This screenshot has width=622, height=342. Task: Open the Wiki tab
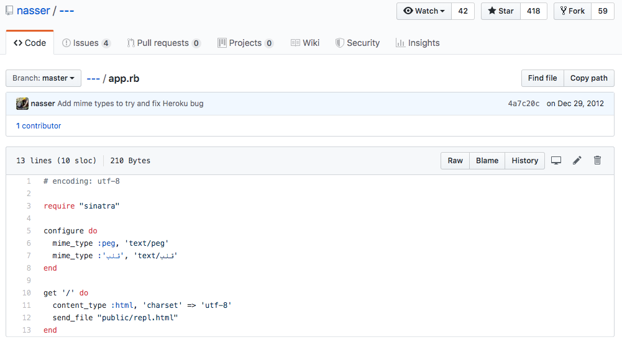point(305,43)
